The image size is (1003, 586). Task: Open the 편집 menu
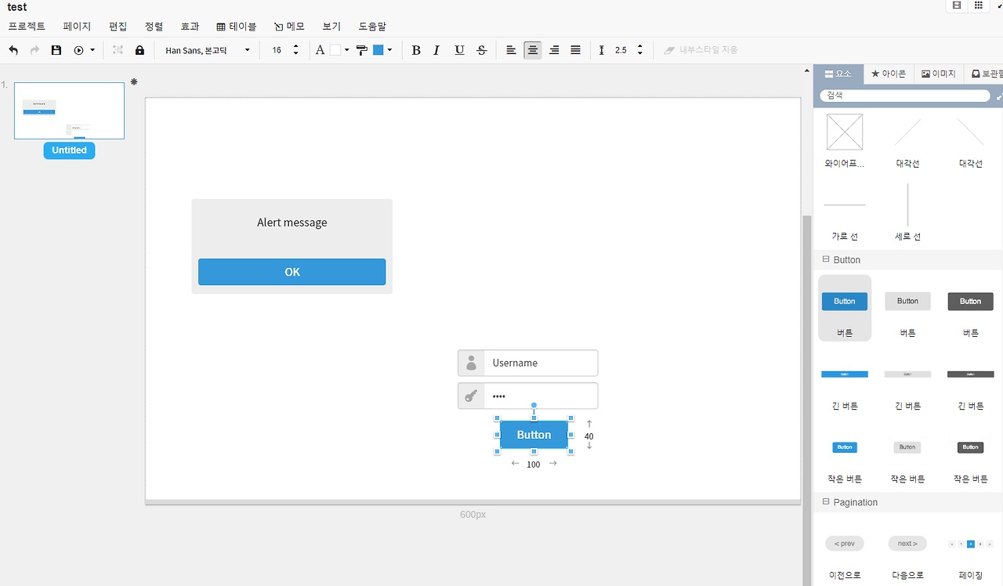click(x=118, y=27)
